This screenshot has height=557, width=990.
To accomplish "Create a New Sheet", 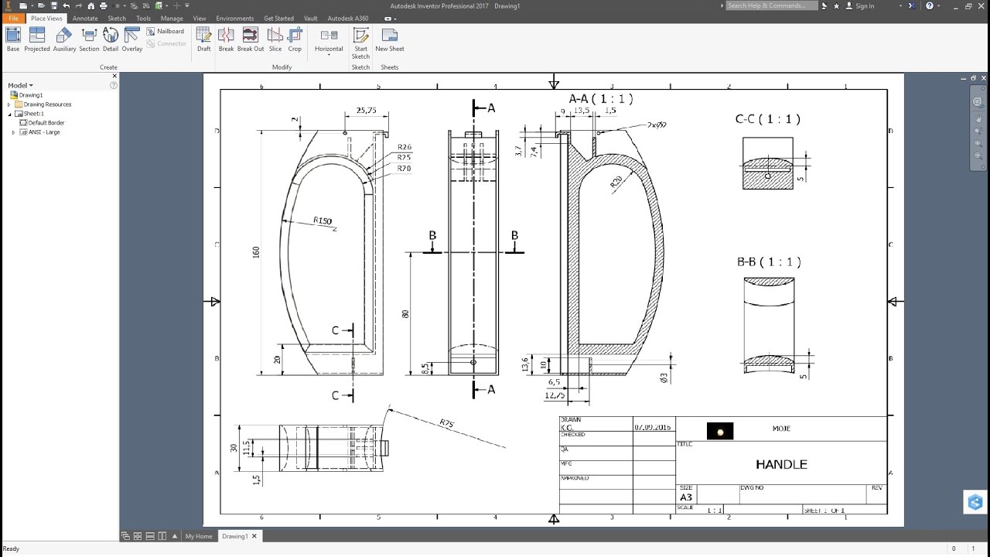I will (x=389, y=39).
